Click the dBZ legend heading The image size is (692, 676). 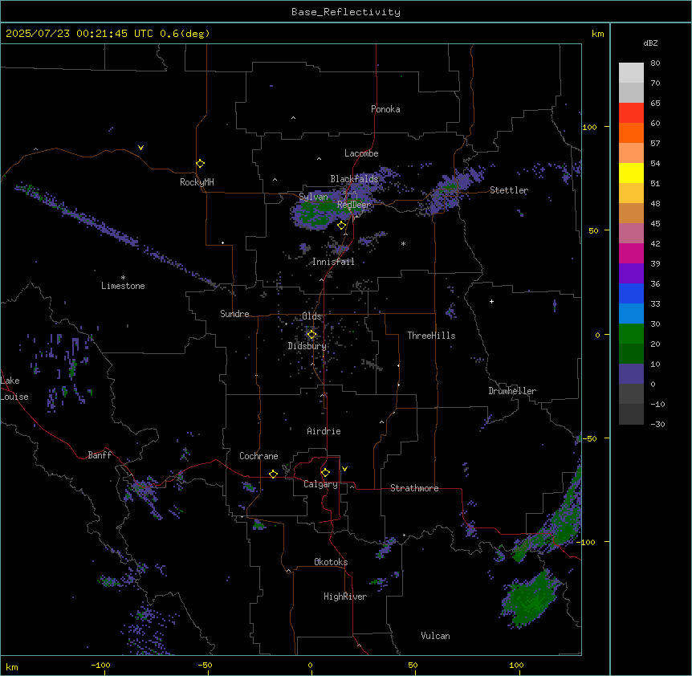click(x=650, y=43)
